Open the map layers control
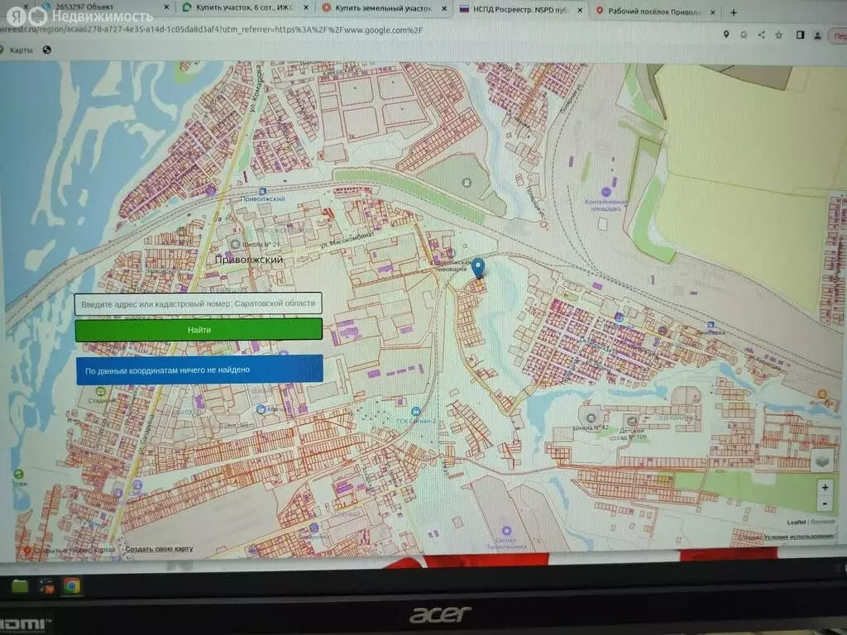Image resolution: width=847 pixels, height=635 pixels. pyautogui.click(x=821, y=461)
